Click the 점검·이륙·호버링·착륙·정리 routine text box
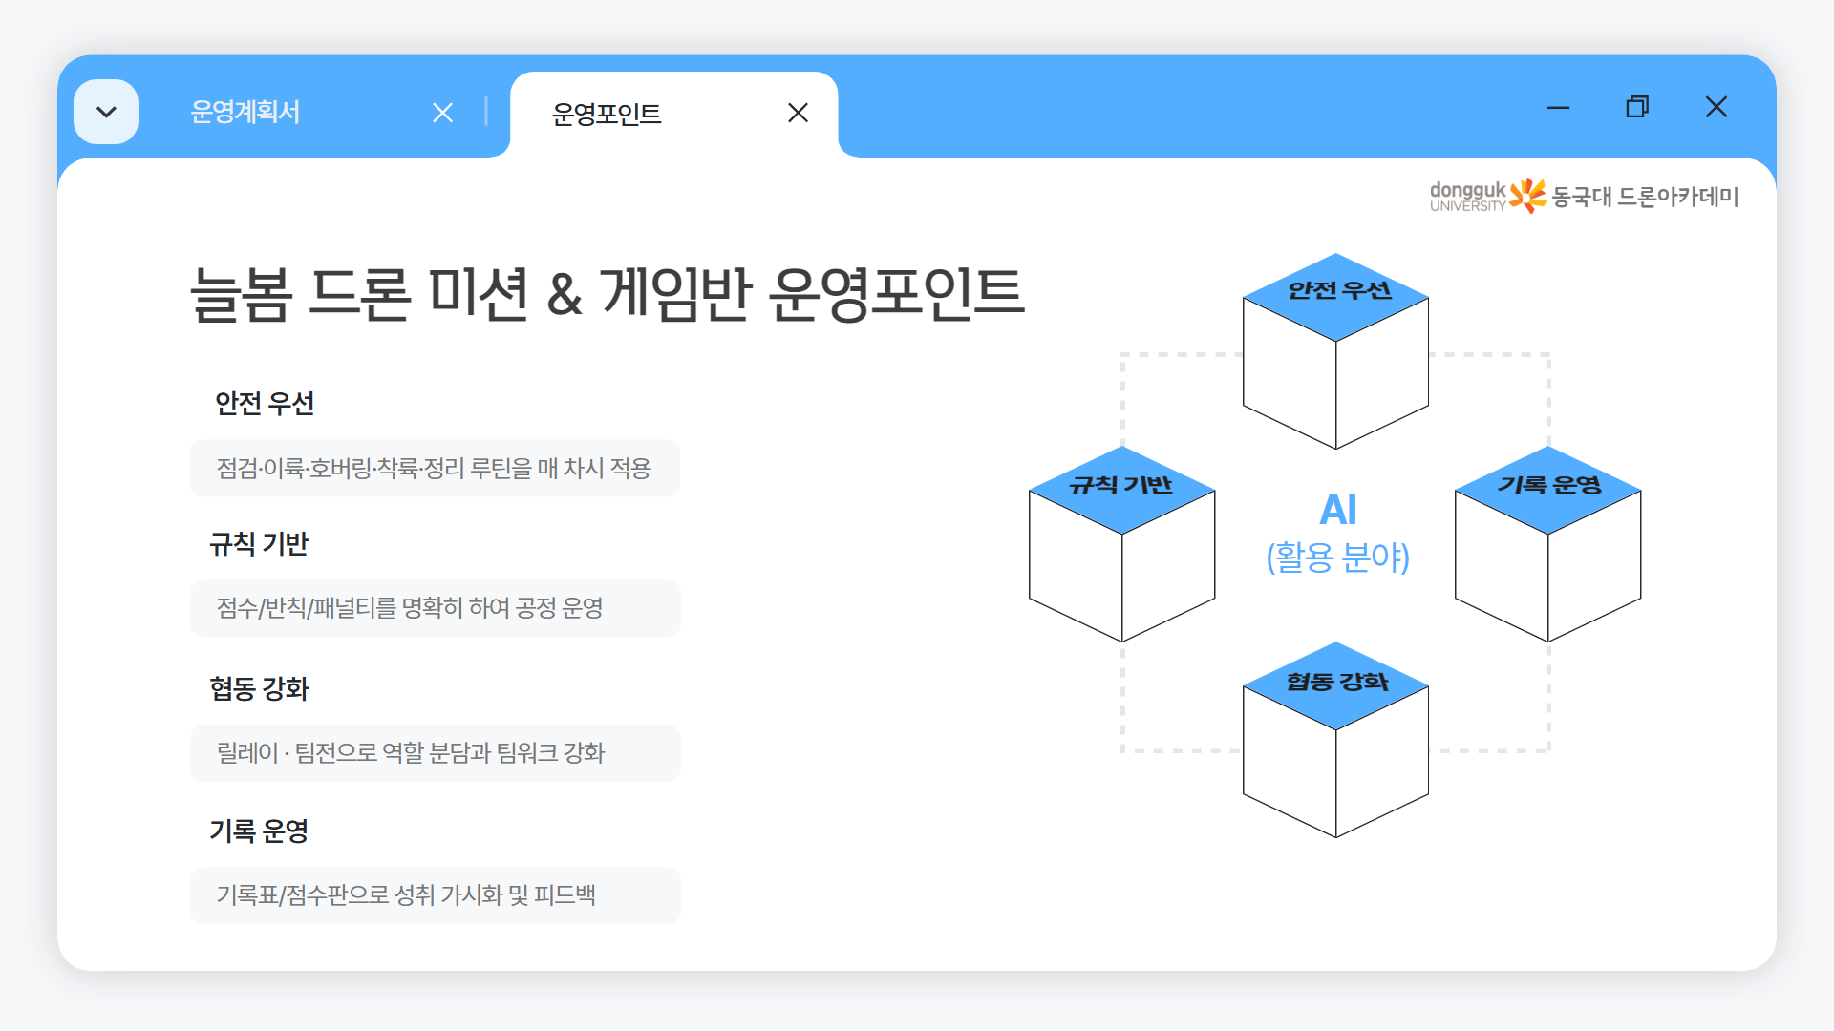 pyautogui.click(x=435, y=468)
